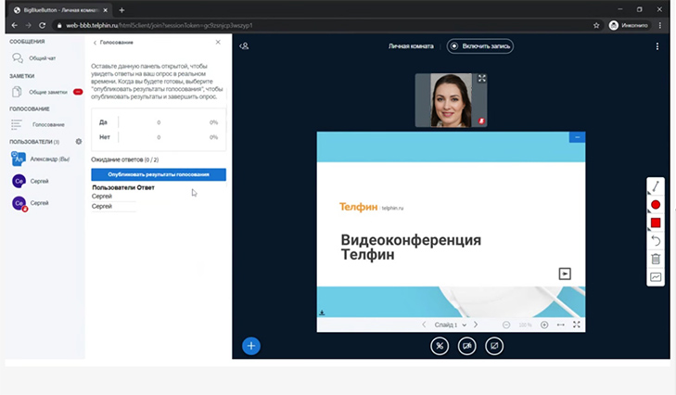The height and width of the screenshot is (395, 676).
Task: Open the Слайд 1 slide dropdown
Action: pyautogui.click(x=450, y=325)
